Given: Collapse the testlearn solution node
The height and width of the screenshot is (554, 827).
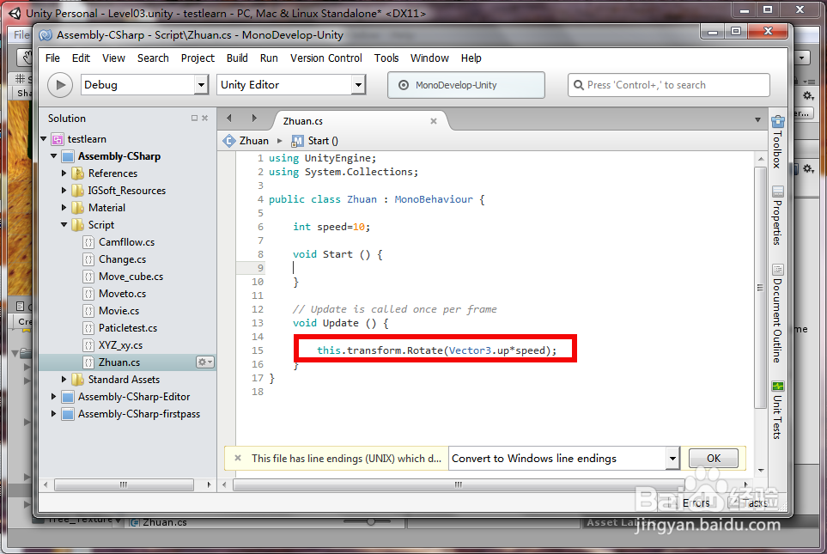Looking at the screenshot, I should 44,139.
